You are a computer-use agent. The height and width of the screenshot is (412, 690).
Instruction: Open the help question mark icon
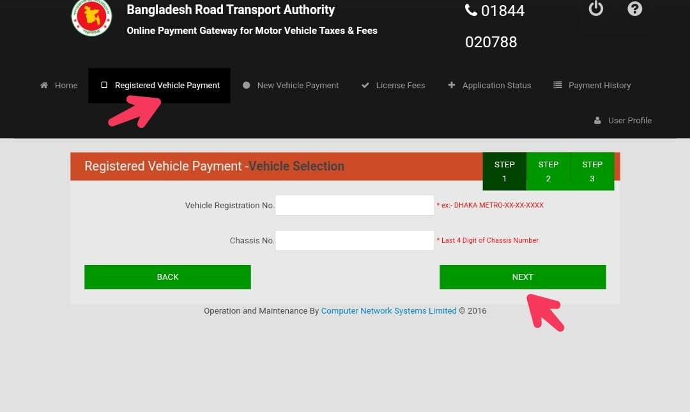[x=634, y=8]
